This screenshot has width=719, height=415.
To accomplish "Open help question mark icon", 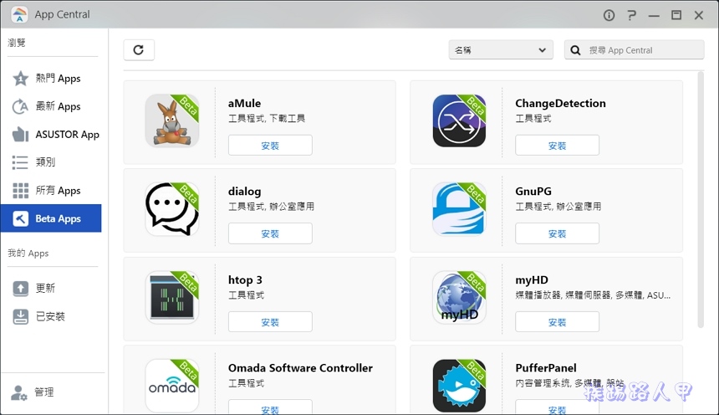I will [632, 15].
